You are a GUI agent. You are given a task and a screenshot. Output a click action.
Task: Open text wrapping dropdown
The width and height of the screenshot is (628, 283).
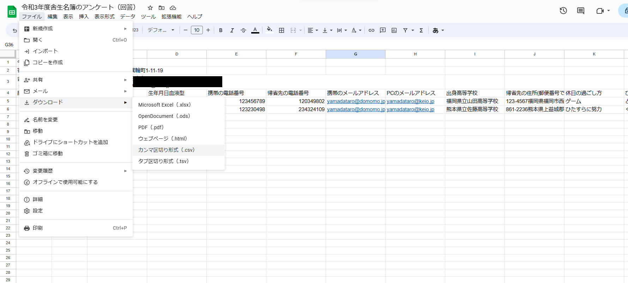click(342, 30)
